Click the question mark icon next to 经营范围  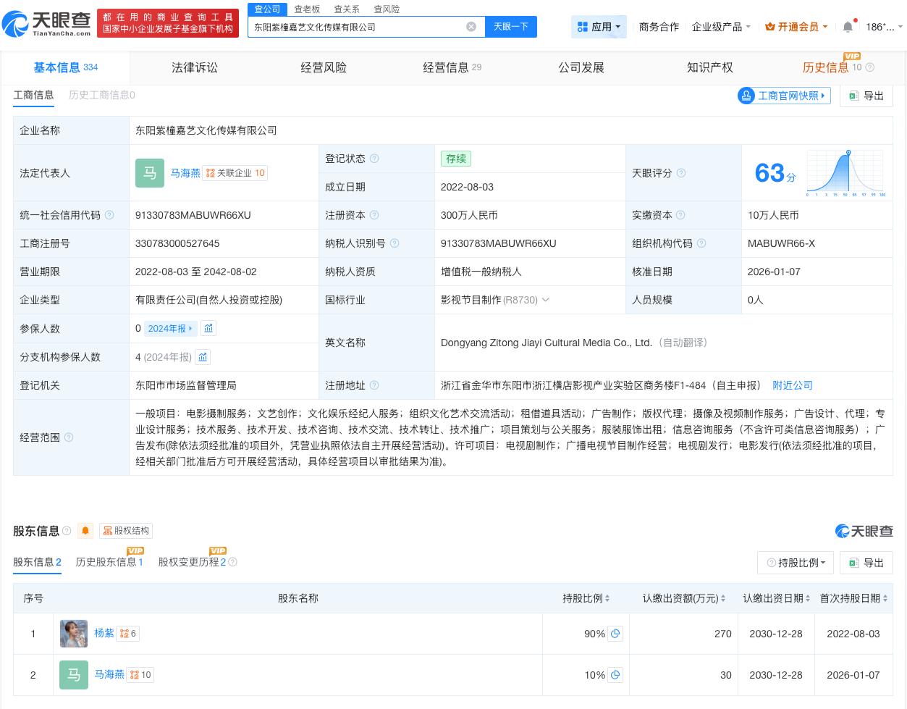[68, 437]
